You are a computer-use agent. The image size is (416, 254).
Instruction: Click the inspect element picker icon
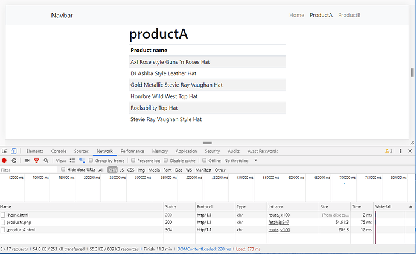5,151
